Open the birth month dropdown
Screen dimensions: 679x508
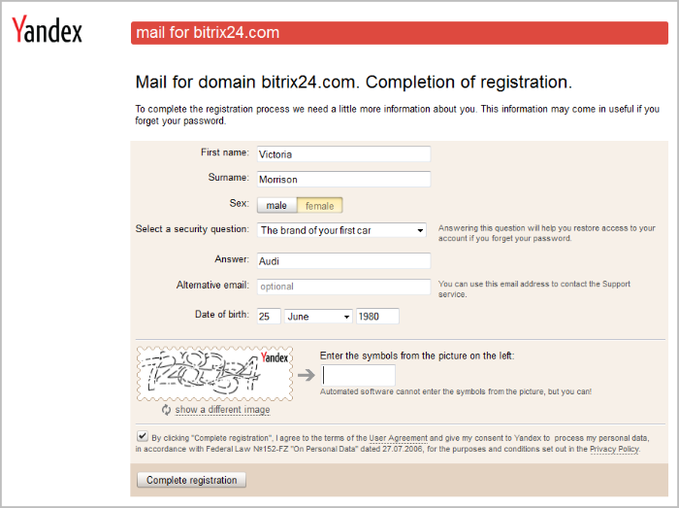pyautogui.click(x=319, y=316)
